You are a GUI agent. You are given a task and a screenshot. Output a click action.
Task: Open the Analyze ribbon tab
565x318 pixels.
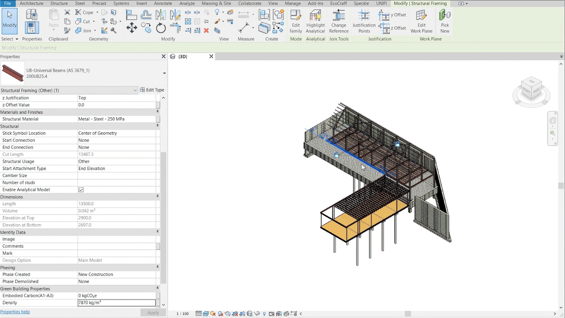coord(187,3)
